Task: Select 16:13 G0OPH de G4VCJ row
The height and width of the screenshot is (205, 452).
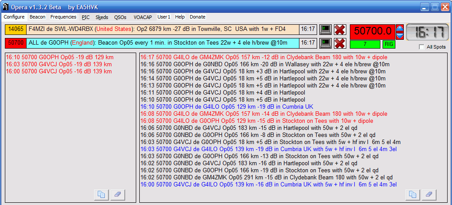Action: click(x=263, y=86)
